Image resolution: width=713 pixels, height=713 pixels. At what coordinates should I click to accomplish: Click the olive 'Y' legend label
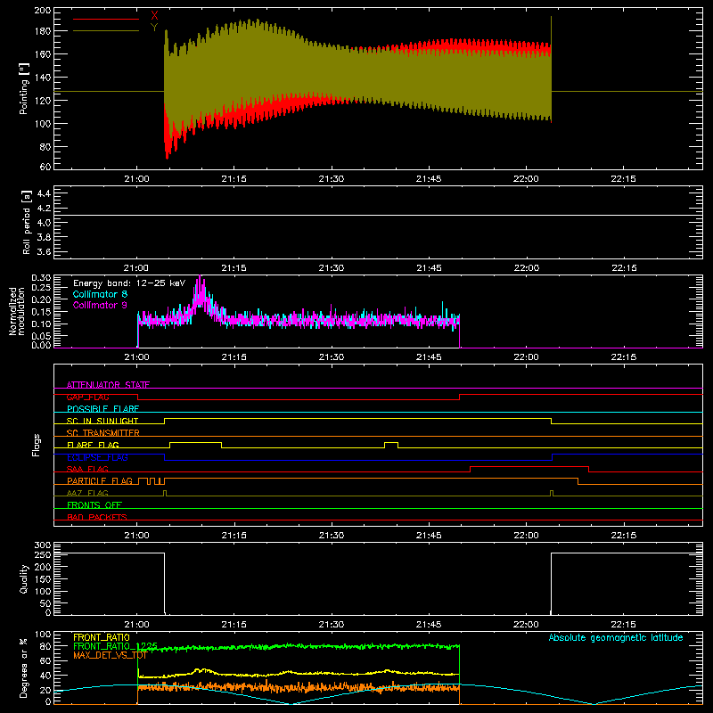tap(154, 28)
